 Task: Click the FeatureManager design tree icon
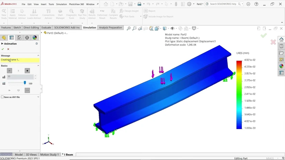tap(4, 38)
